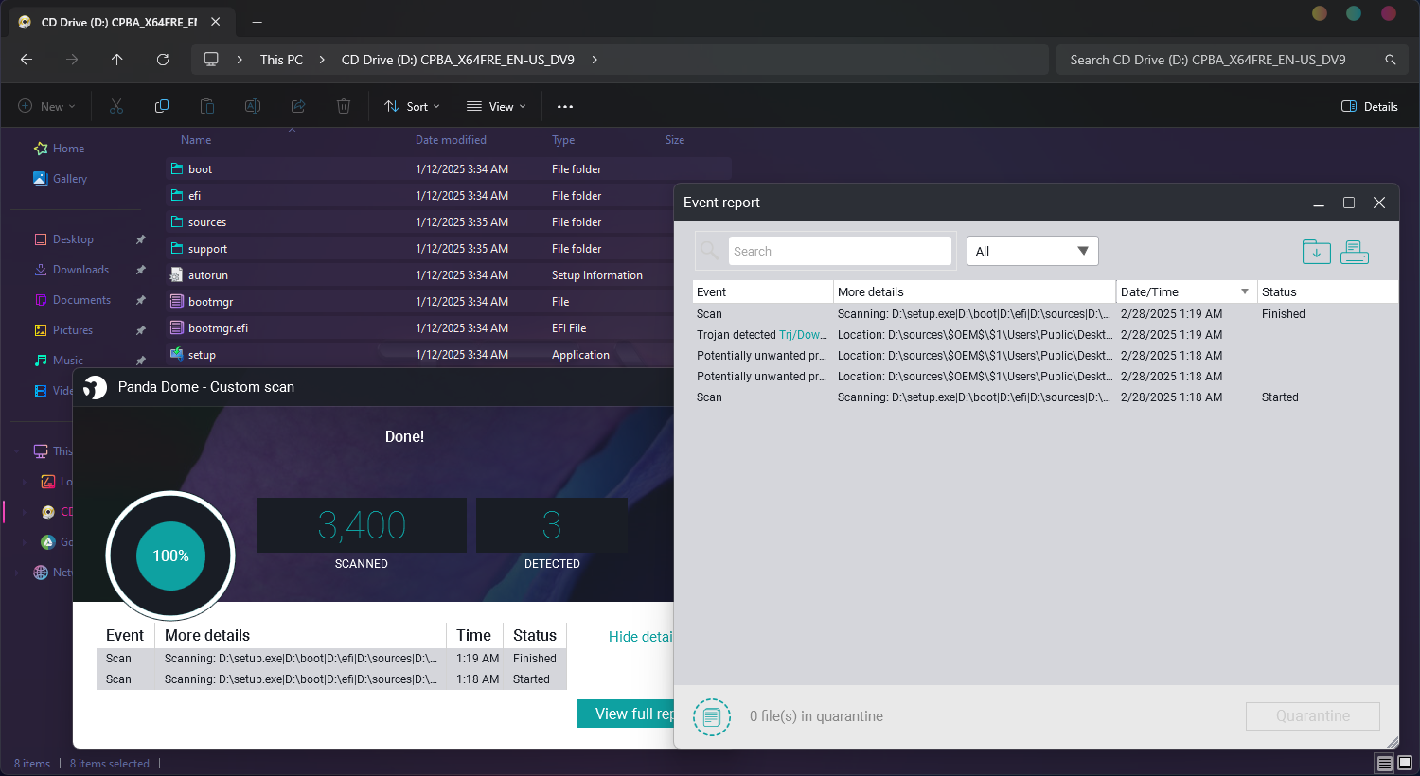This screenshot has height=776, width=1420.
Task: Click the '0 file(s) in quarantine' text
Action: click(x=816, y=716)
